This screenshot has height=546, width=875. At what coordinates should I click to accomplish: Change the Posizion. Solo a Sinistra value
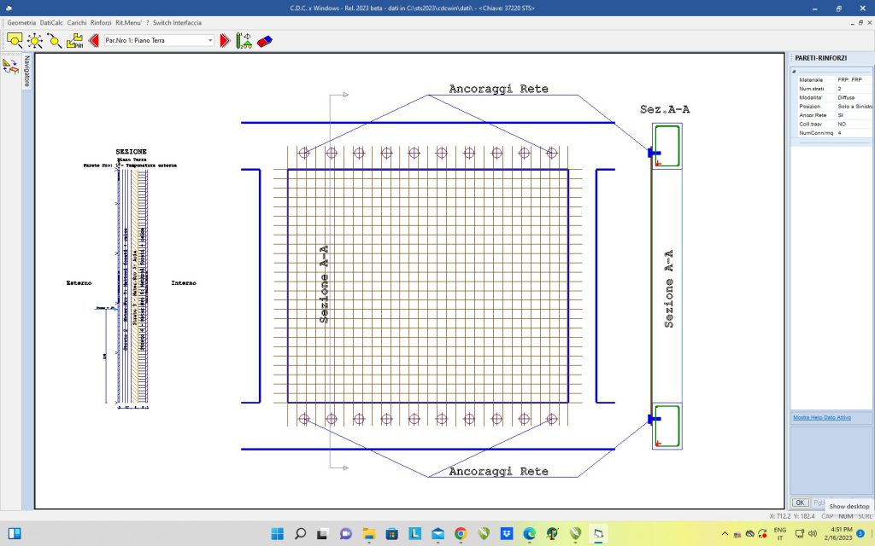(854, 107)
